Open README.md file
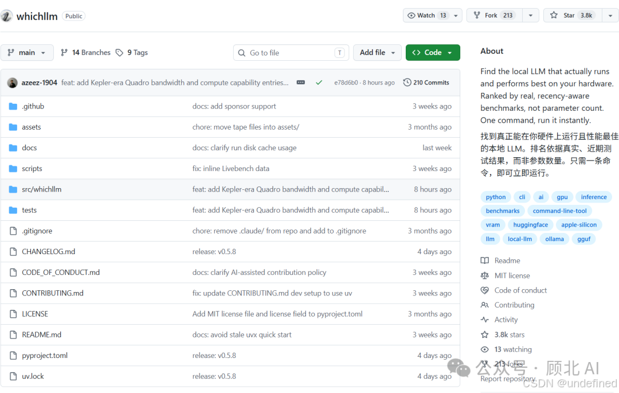 click(42, 334)
